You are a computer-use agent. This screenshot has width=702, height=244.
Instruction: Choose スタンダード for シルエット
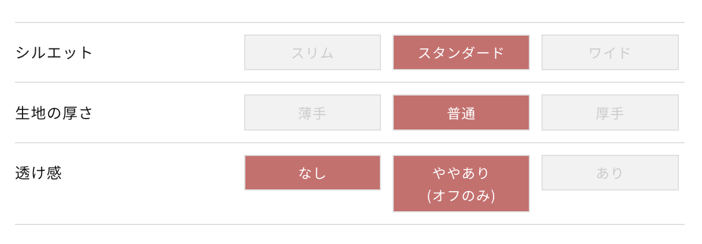point(461,52)
